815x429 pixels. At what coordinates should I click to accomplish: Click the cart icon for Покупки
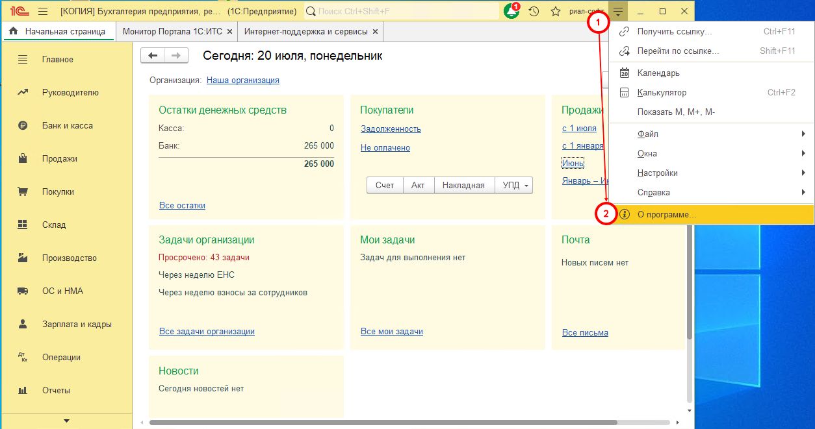click(x=23, y=191)
